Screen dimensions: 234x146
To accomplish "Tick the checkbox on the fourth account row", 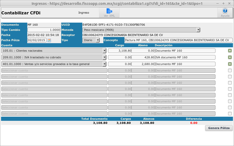I will (230, 70).
